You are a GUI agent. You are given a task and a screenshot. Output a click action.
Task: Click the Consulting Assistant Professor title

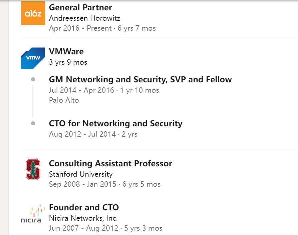(x=110, y=164)
